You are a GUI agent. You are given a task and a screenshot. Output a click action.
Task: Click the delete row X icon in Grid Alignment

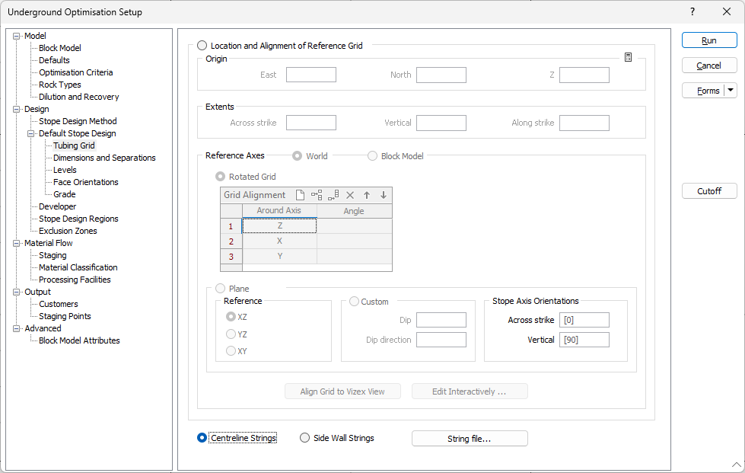[x=350, y=195]
